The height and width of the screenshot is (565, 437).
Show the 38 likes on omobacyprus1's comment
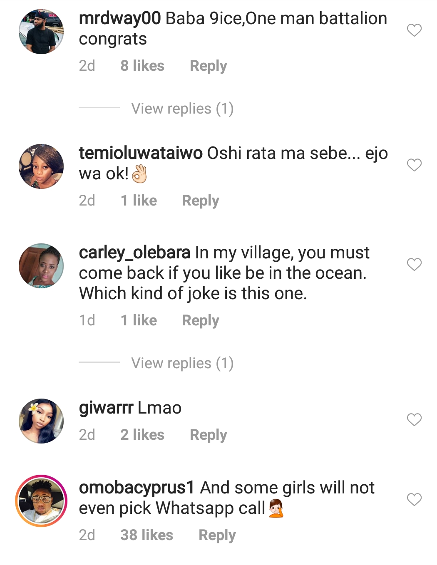click(146, 535)
